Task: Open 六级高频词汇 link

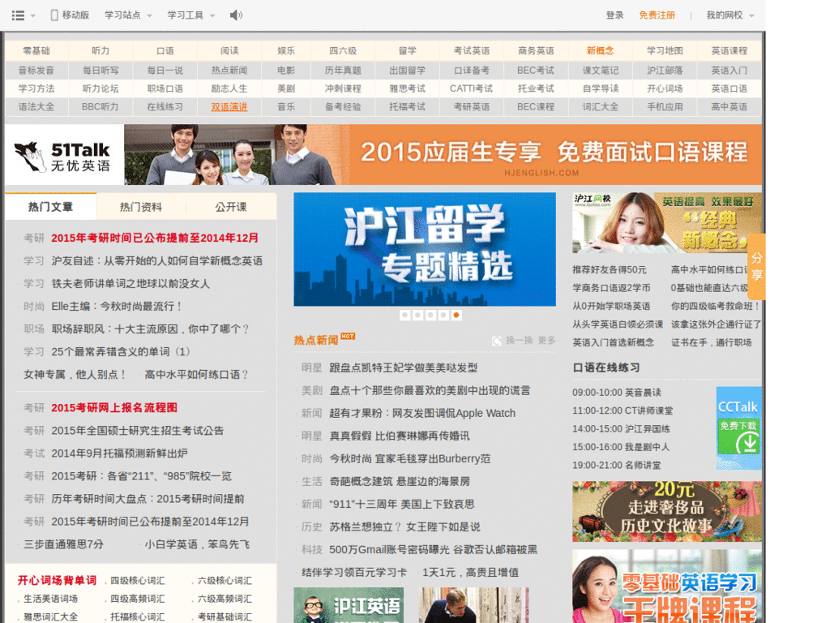Action: tap(225, 599)
